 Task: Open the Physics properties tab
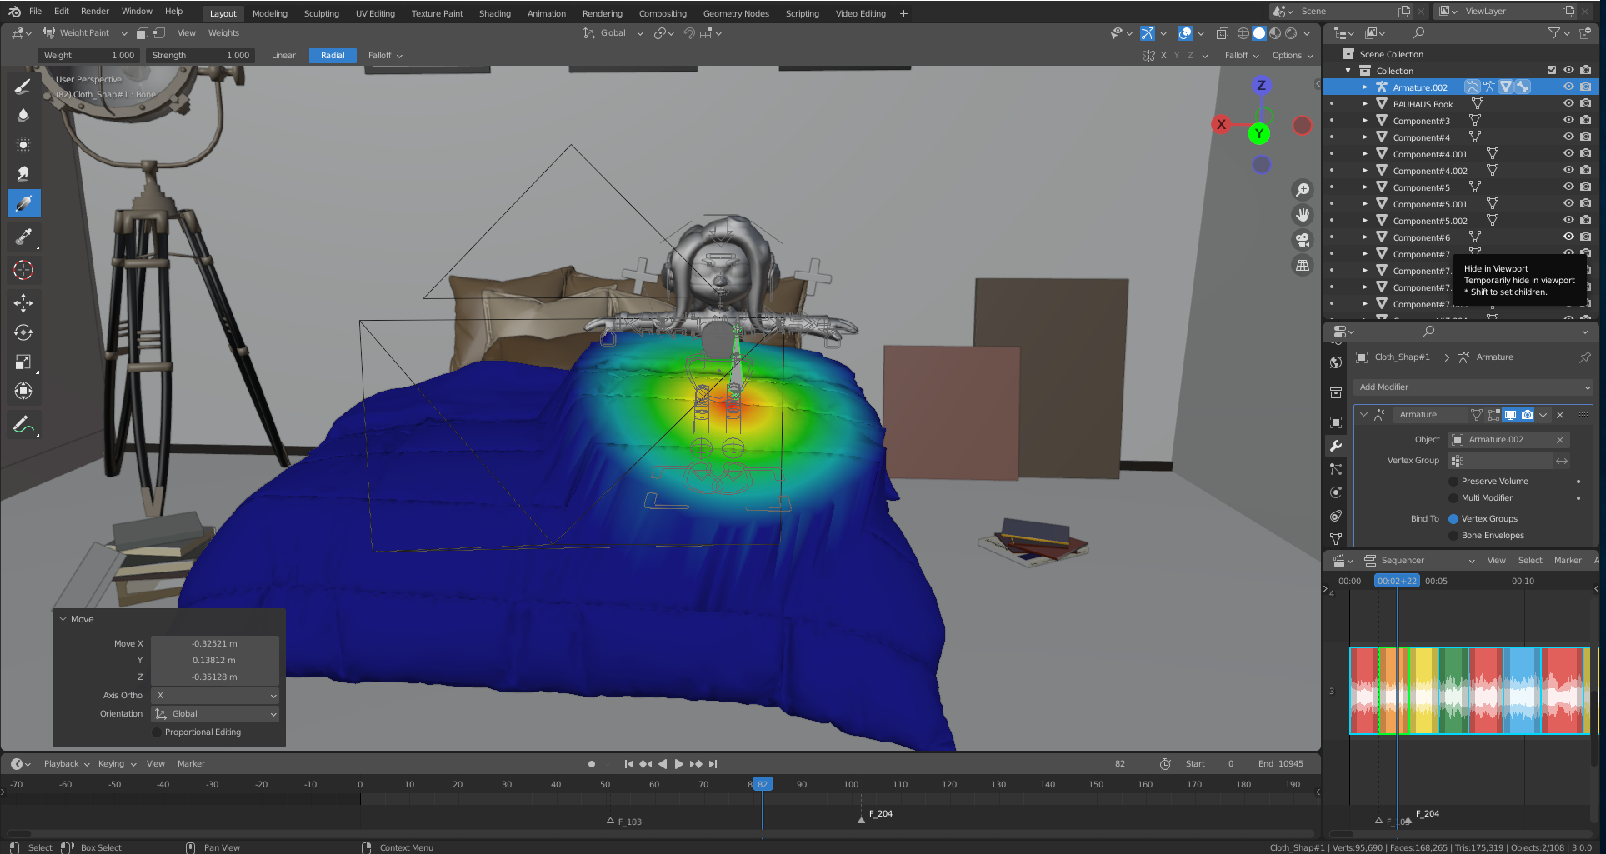click(x=1336, y=492)
